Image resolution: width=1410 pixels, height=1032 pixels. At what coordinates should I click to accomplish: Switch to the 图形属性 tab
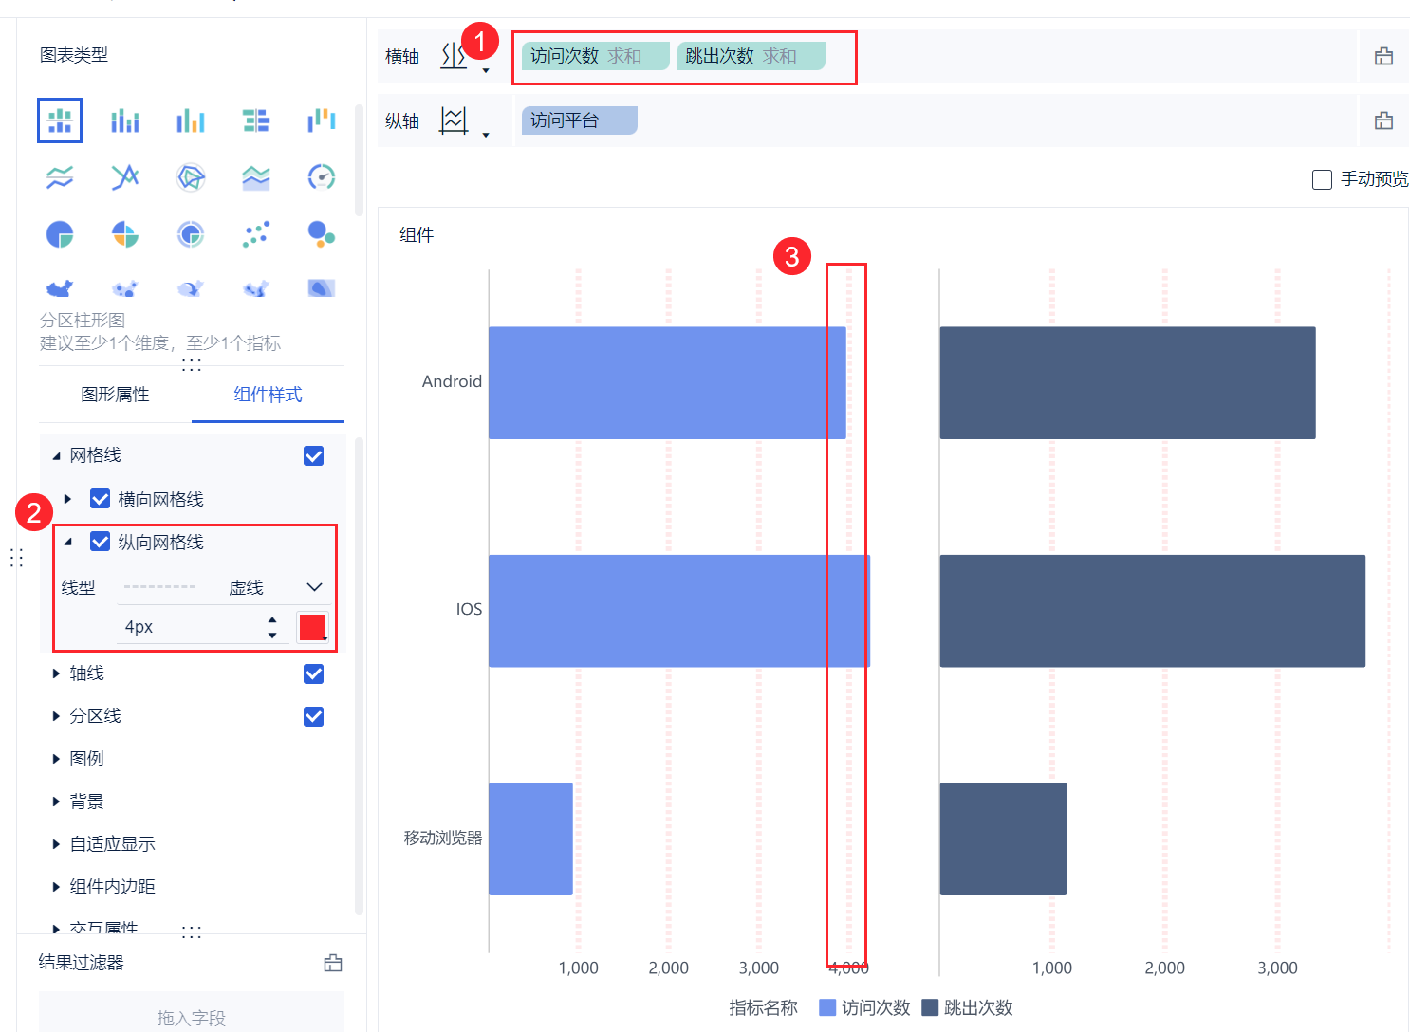pos(115,395)
